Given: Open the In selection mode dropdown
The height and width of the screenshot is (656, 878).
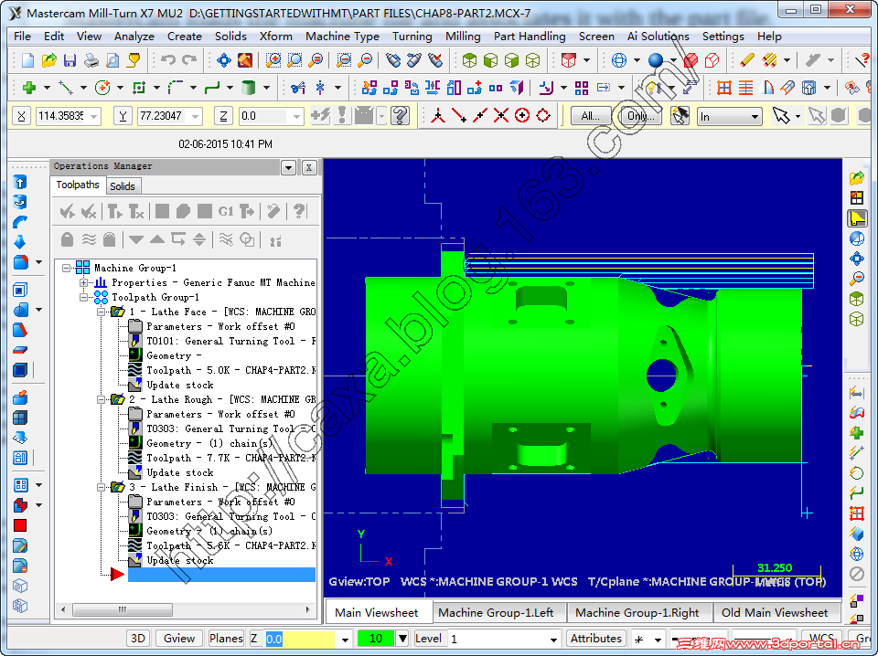Looking at the screenshot, I should click(755, 117).
